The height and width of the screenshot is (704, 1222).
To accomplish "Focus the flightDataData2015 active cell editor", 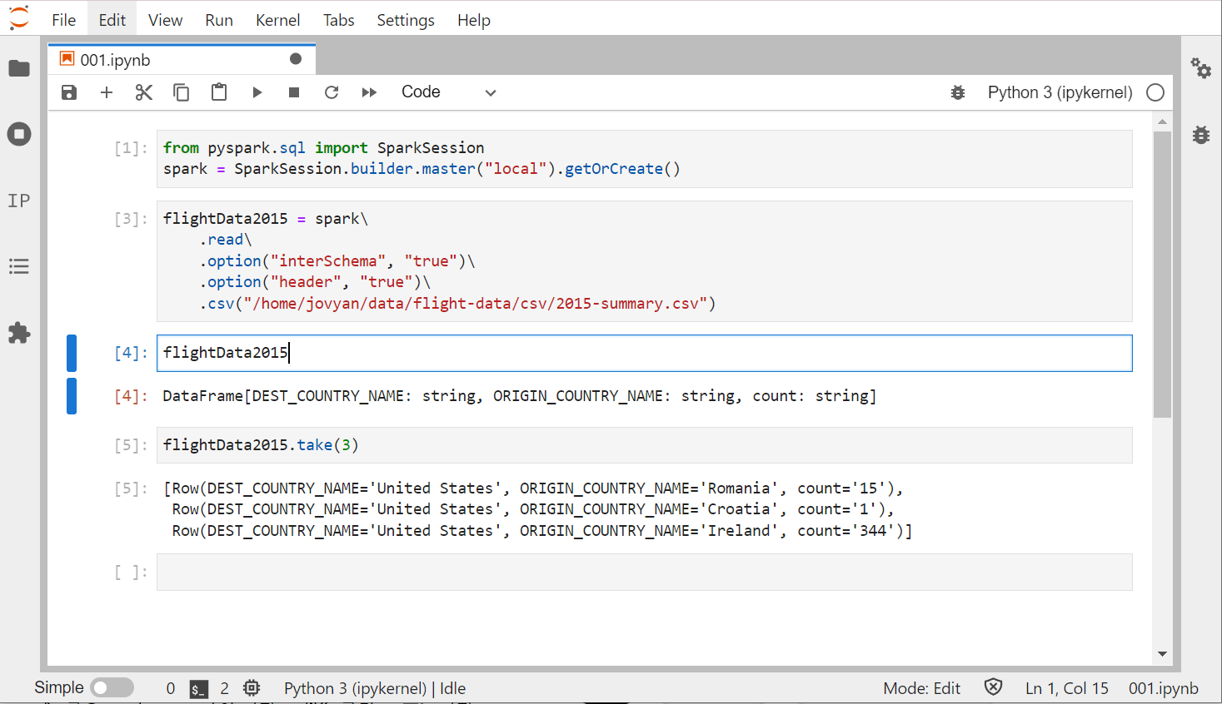I will [x=644, y=353].
